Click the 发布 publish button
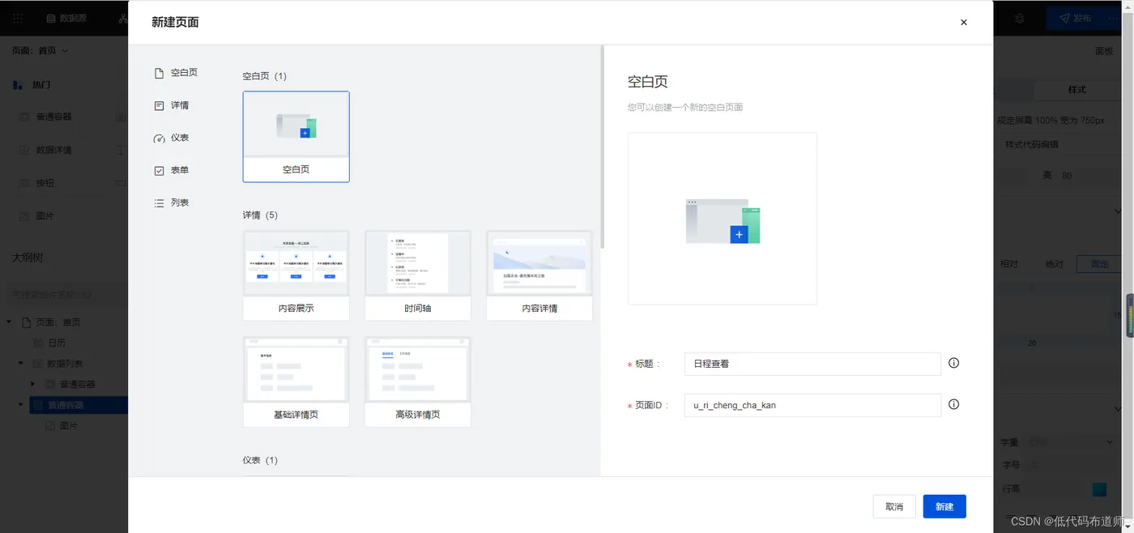 [x=1075, y=18]
